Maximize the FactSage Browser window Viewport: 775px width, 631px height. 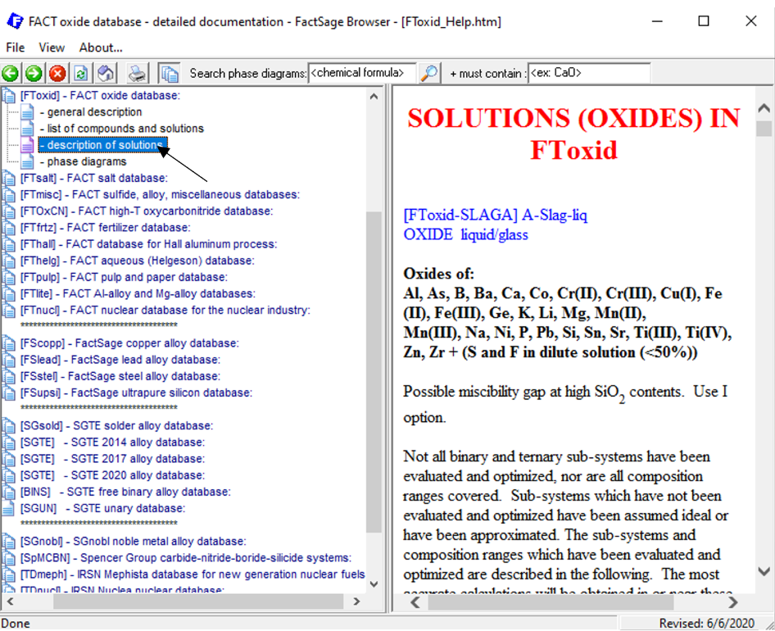704,21
